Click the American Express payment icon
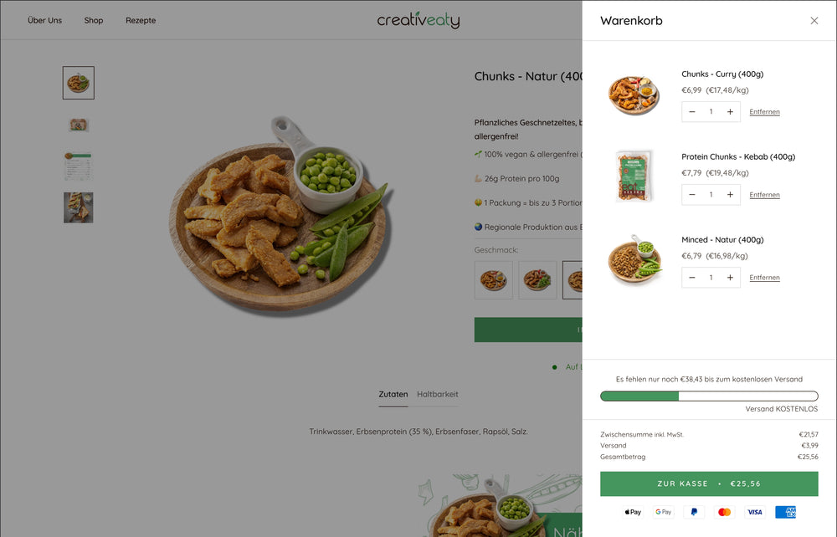 785,512
